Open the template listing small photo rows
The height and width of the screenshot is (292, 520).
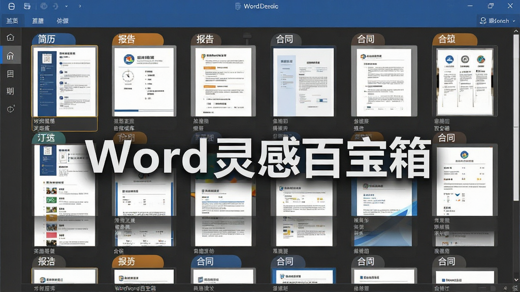click(64, 195)
